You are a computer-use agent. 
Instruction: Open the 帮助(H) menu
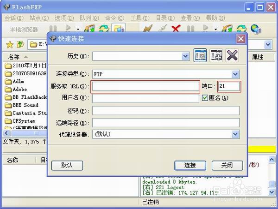point(215,18)
